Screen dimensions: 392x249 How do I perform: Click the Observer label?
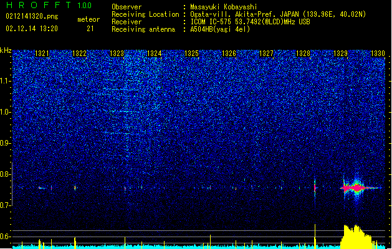coord(127,7)
